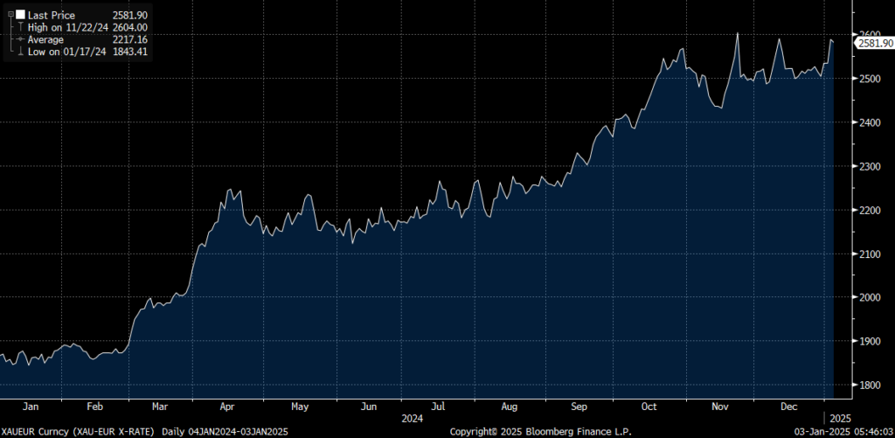
Task: Click the Average marker icon in the legend
Action: pyautogui.click(x=19, y=40)
